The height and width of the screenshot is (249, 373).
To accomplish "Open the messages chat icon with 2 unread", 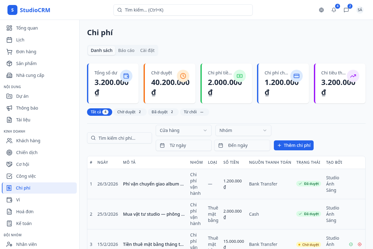I will [x=346, y=10].
